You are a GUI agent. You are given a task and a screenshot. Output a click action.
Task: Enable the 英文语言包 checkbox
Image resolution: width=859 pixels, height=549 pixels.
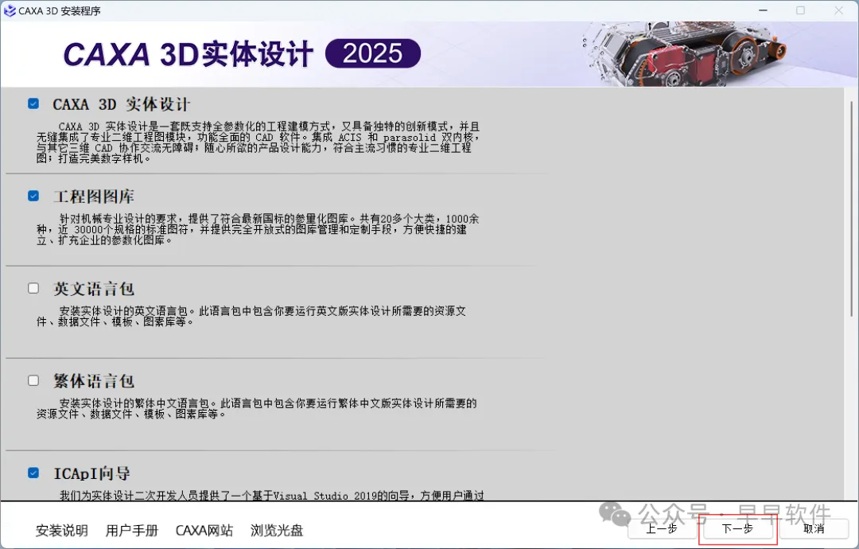[33, 288]
